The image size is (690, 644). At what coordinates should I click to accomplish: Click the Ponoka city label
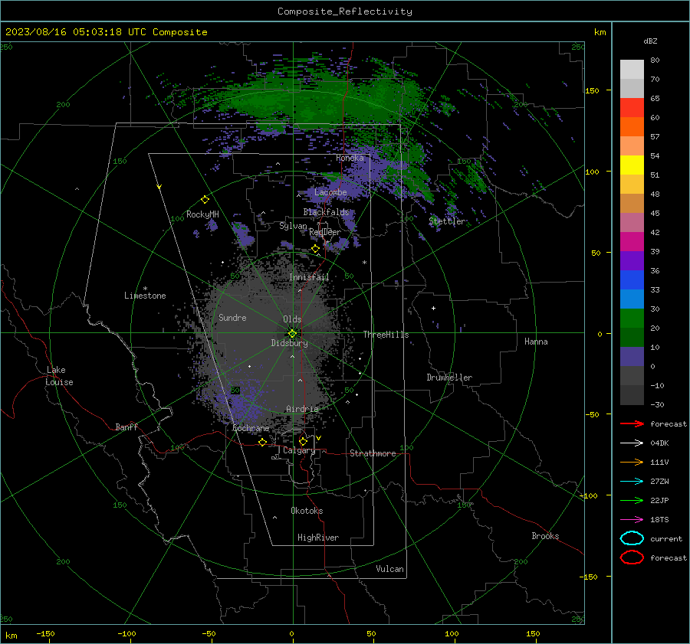350,158
